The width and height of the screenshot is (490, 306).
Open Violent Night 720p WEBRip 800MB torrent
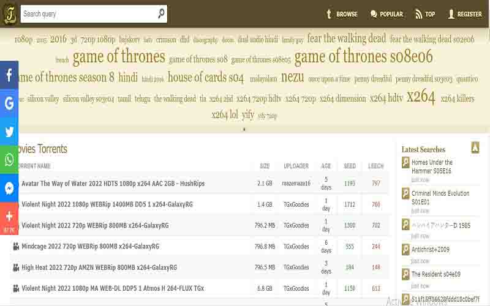[x=95, y=225]
